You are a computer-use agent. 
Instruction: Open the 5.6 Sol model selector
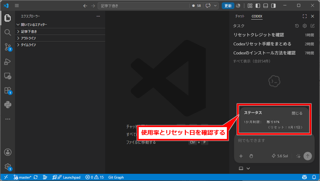click(x=280, y=156)
